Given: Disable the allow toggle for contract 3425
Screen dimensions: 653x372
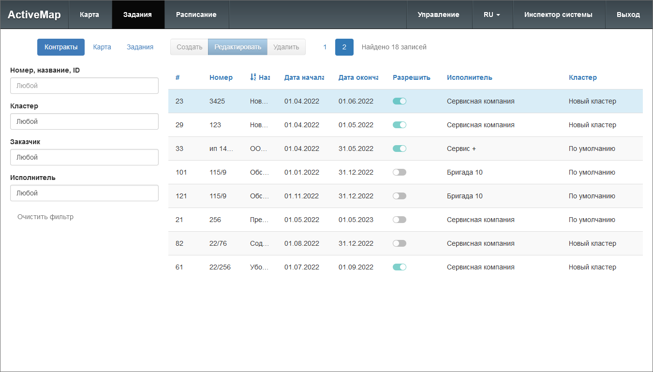Looking at the screenshot, I should point(399,101).
